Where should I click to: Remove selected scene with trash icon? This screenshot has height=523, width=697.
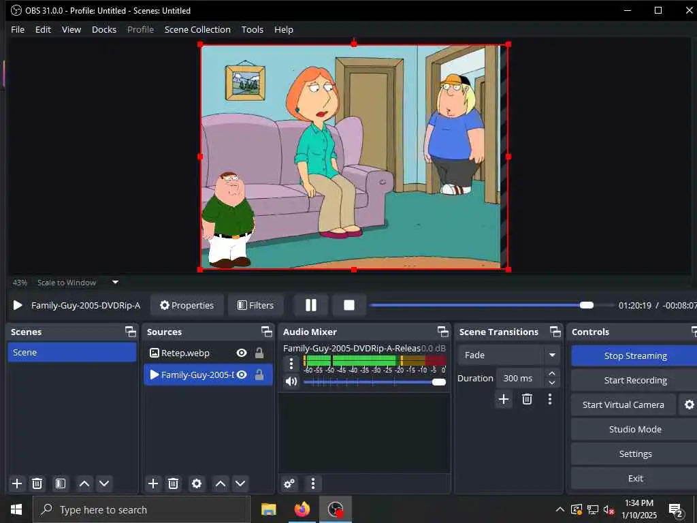tap(37, 484)
